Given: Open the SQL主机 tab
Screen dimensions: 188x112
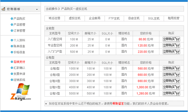Looking at the screenshot, I should coord(154,18).
